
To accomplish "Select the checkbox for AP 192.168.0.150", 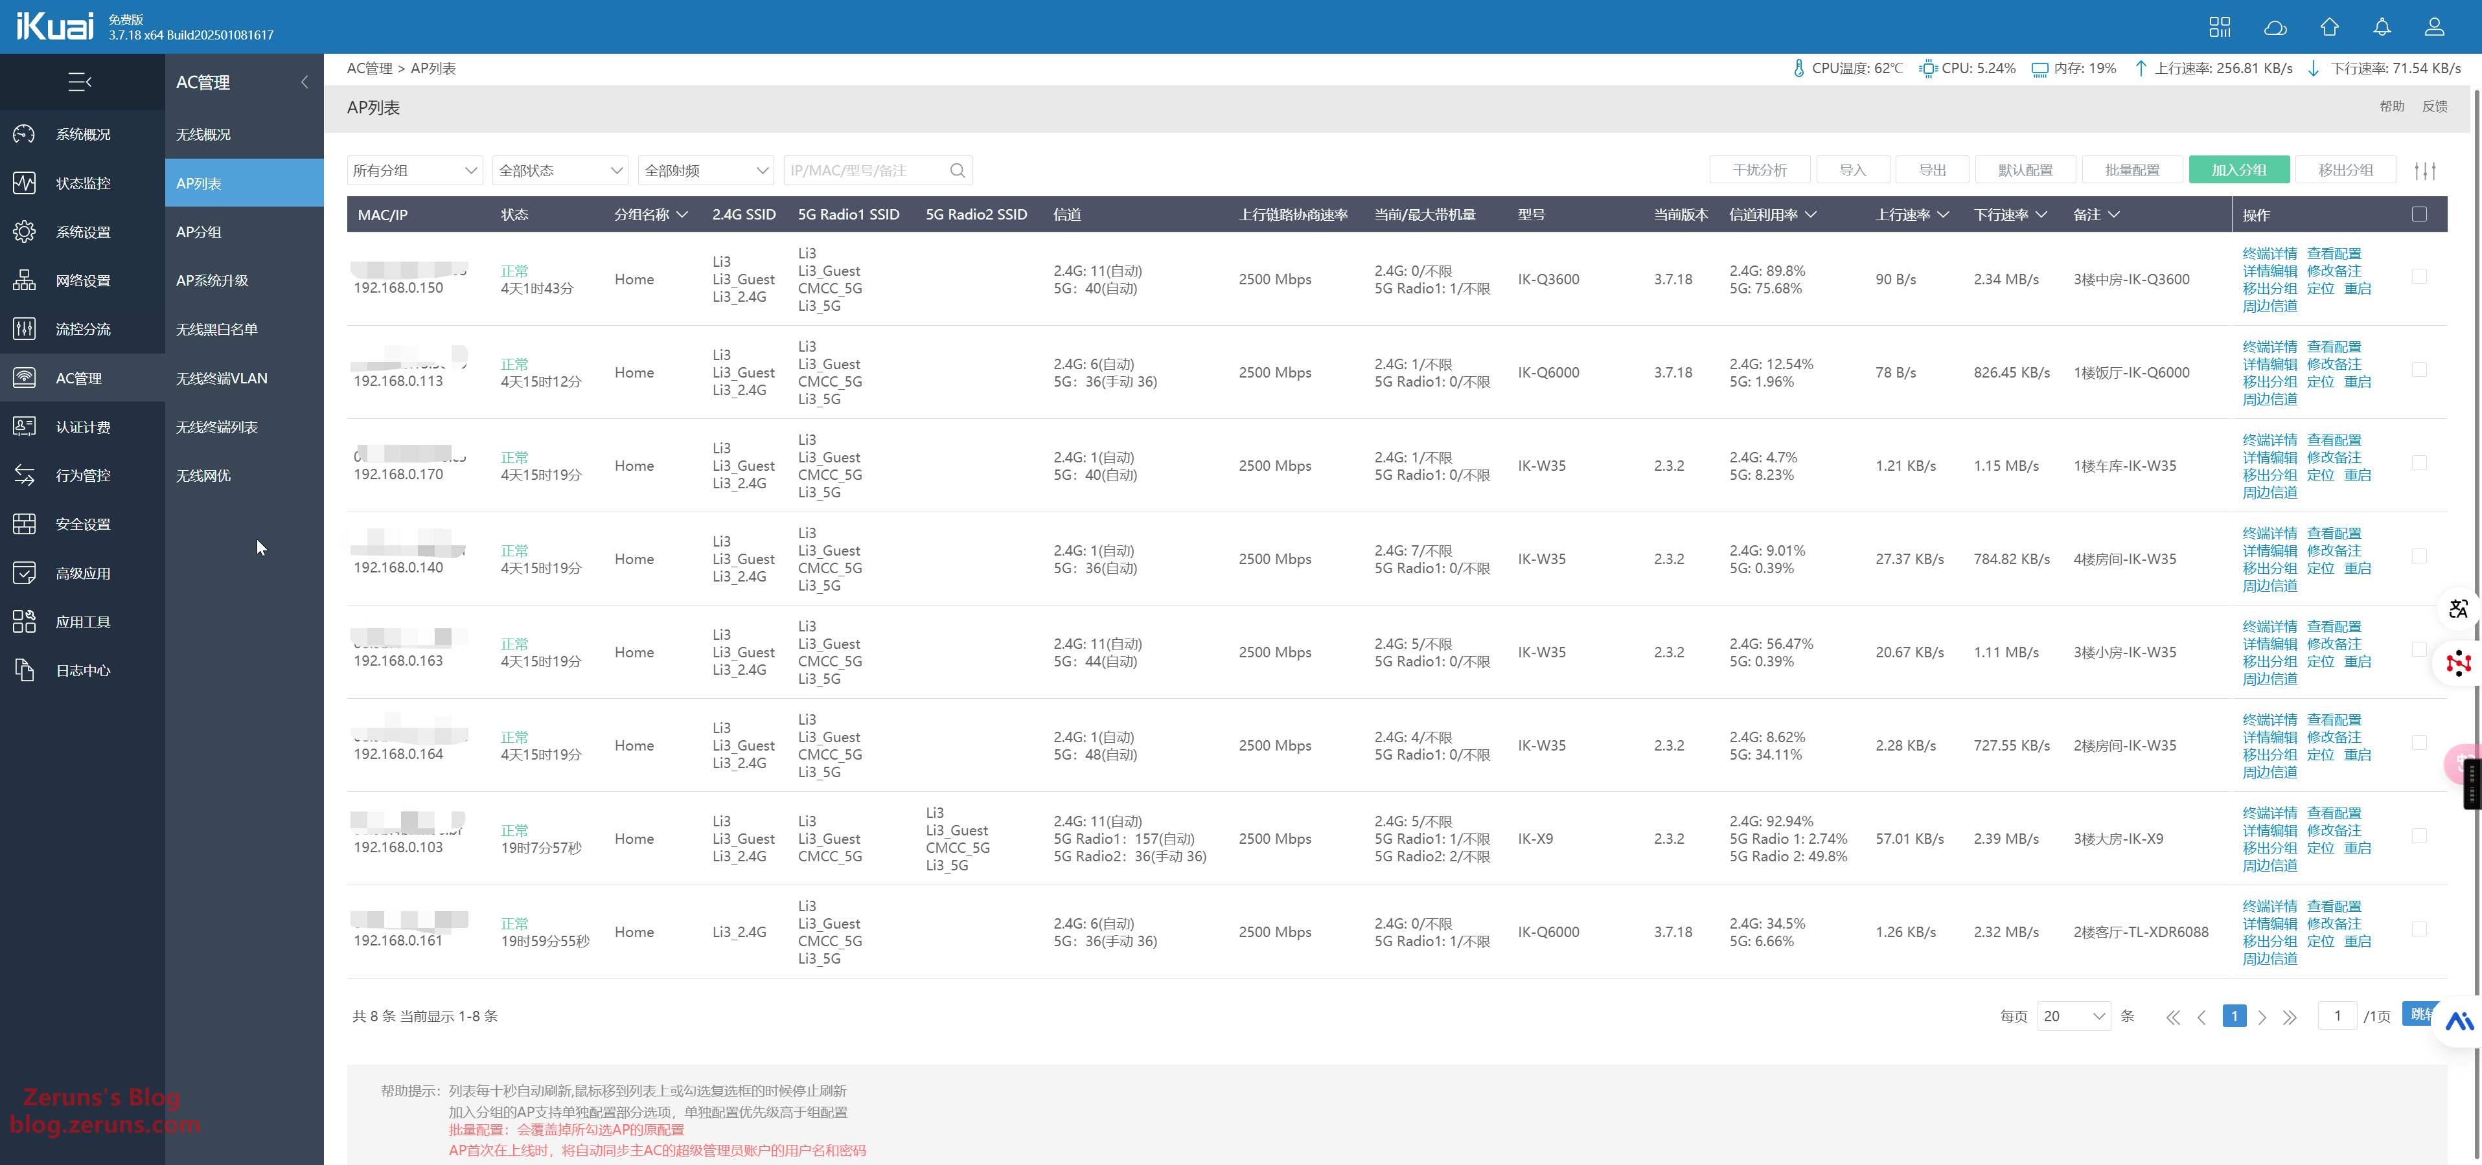I will [2419, 277].
